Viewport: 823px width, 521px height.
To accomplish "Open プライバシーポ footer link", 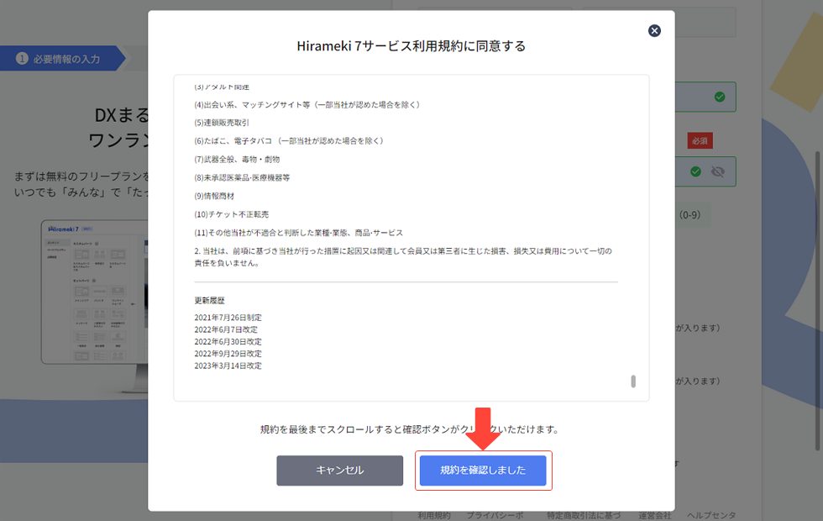I will (x=495, y=516).
